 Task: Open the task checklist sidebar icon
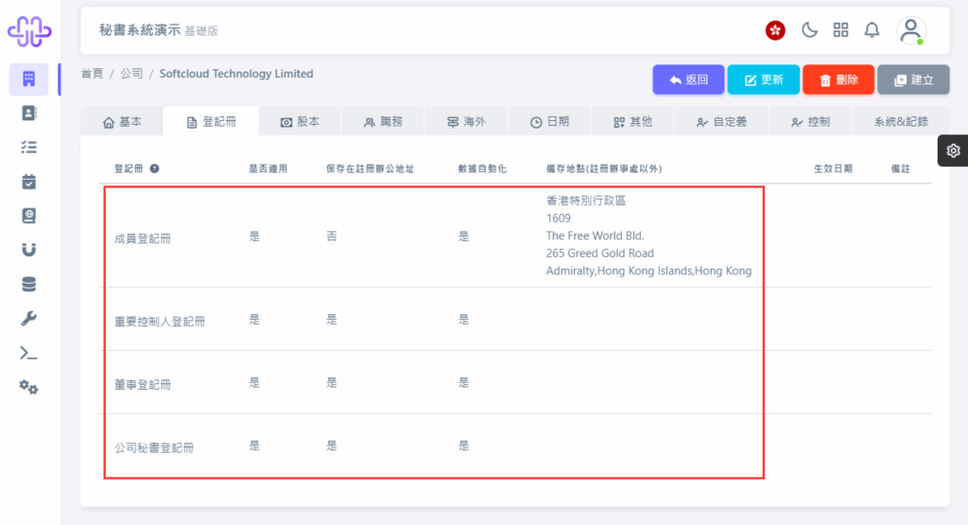click(x=29, y=147)
